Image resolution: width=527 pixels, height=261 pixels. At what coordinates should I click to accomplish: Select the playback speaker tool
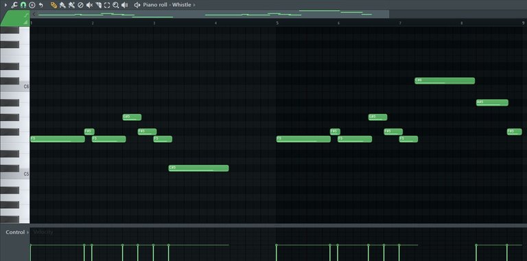click(125, 5)
